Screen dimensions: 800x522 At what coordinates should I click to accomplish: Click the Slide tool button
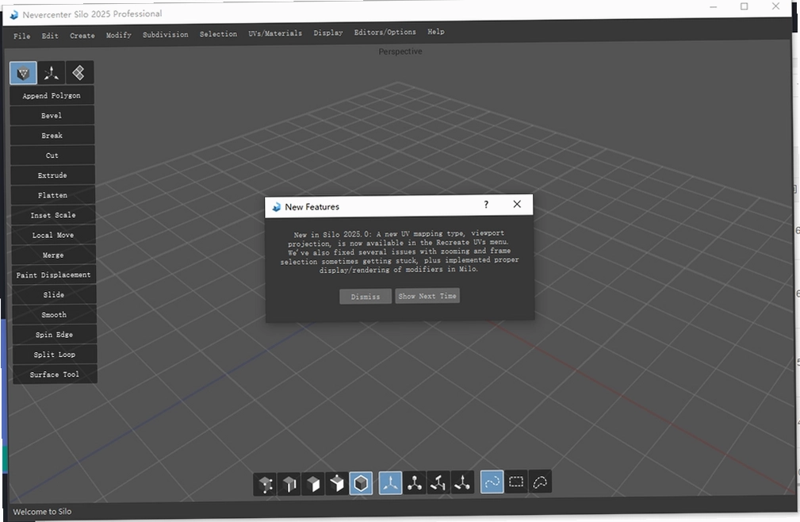(x=54, y=294)
